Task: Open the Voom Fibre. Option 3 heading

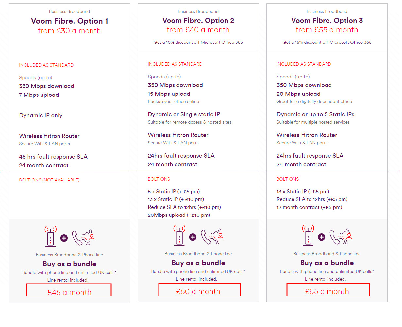Action: coord(327,20)
